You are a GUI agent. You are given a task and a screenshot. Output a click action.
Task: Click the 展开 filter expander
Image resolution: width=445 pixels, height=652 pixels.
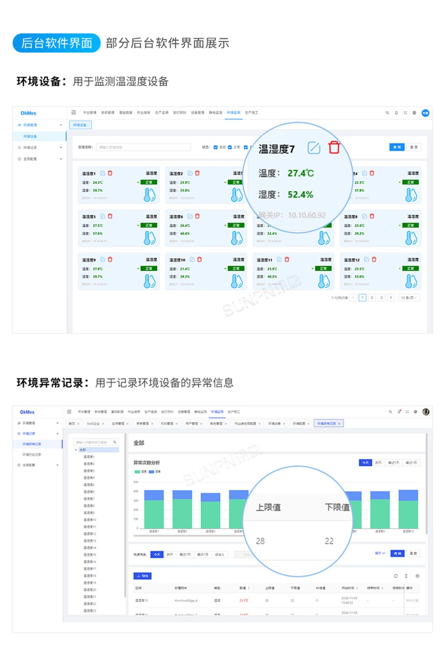(380, 553)
